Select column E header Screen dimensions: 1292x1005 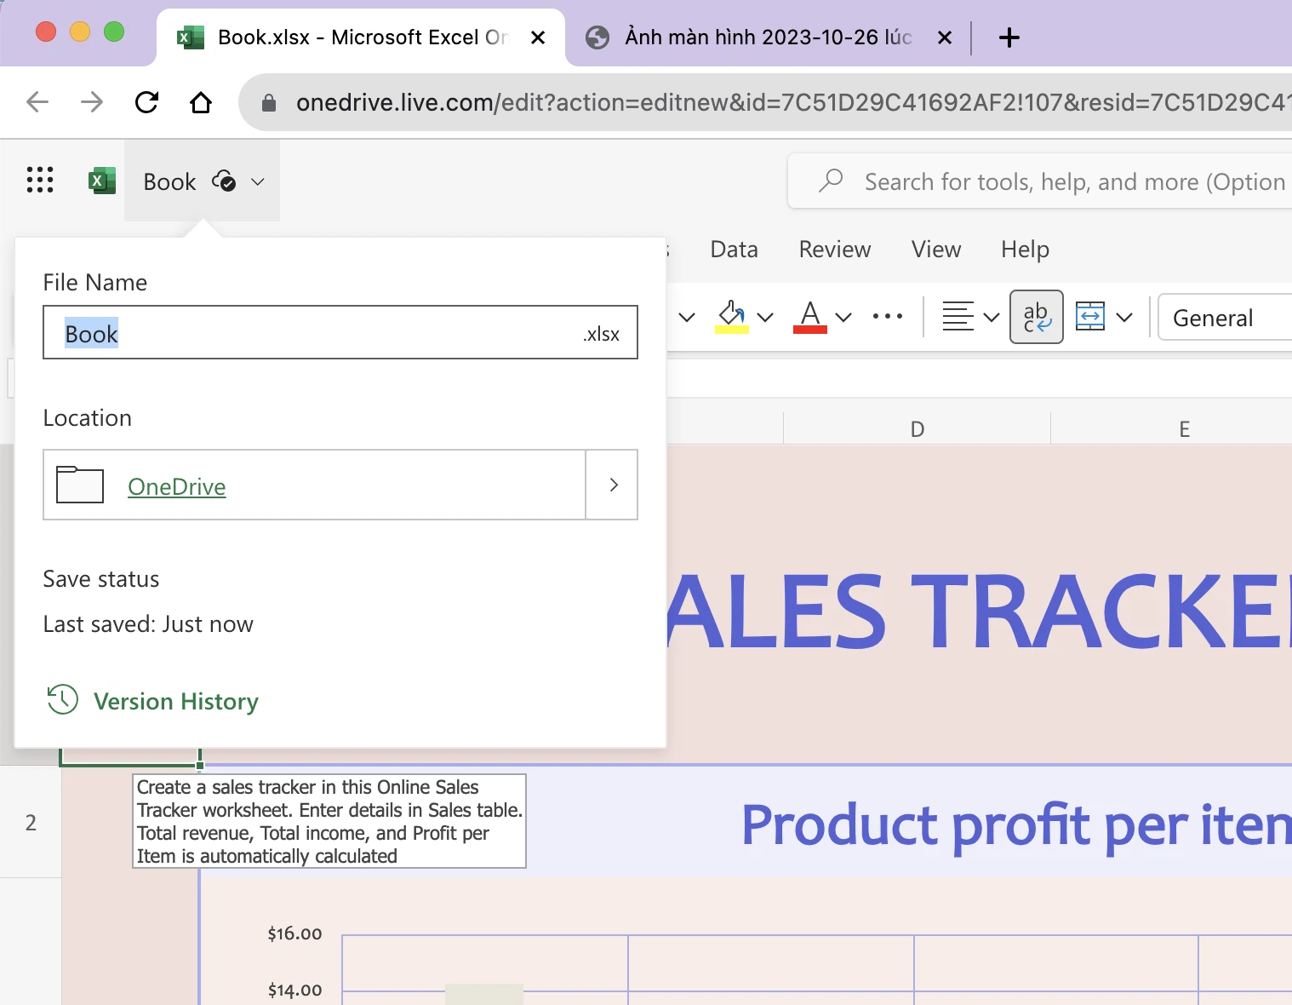point(1184,428)
